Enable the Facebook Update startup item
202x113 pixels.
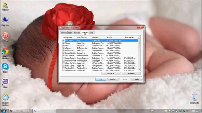point(63,68)
